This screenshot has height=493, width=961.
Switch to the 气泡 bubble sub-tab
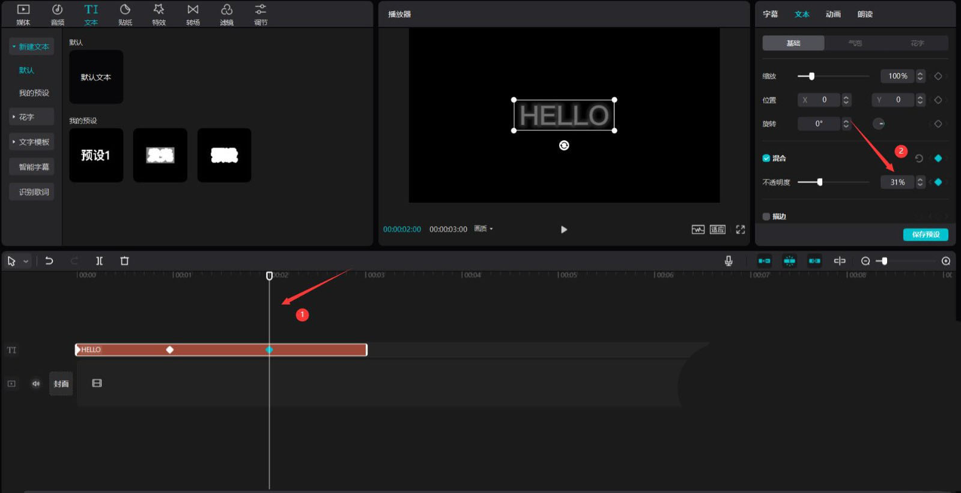click(x=855, y=43)
